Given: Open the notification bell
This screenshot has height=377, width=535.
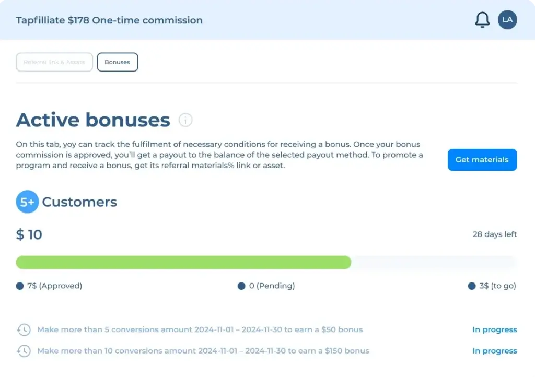Looking at the screenshot, I should point(482,19).
